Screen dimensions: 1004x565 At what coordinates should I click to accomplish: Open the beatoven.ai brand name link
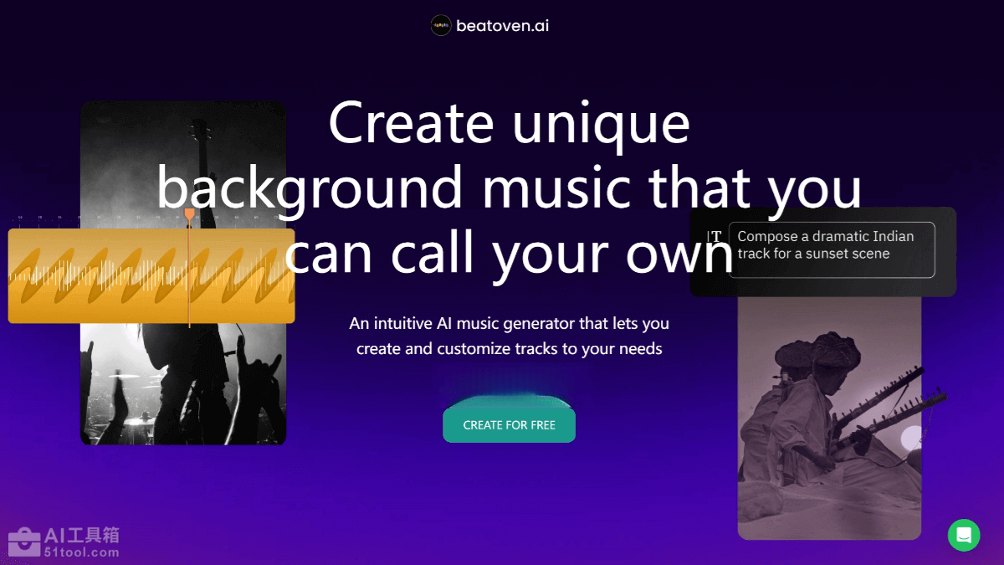pos(502,25)
